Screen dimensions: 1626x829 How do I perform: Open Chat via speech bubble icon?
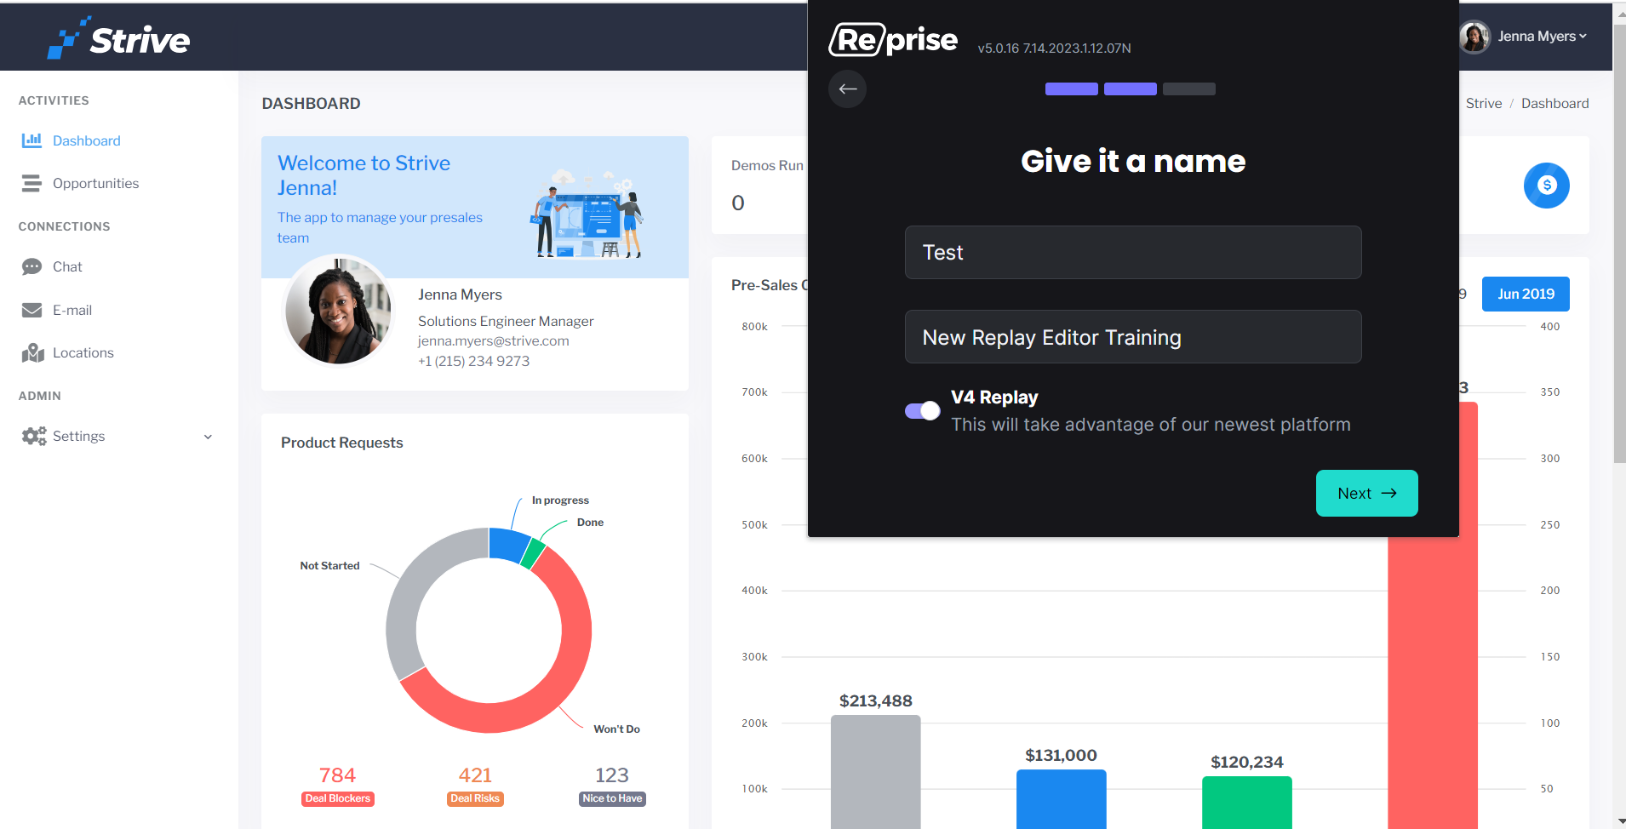click(x=31, y=267)
